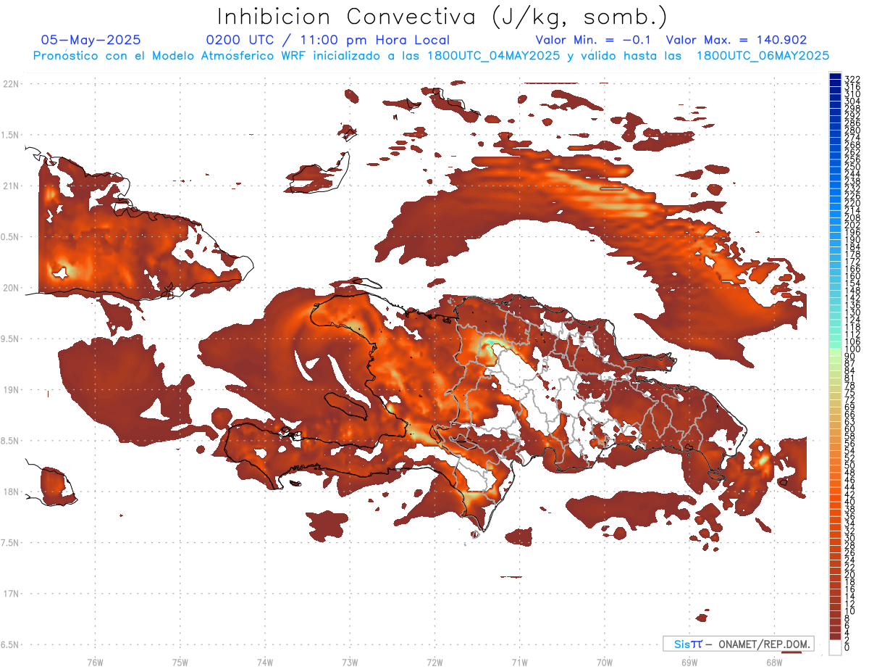Click the 'Valor Min. = -0.1' text
Image resolution: width=869 pixels, height=672 pixels.
click(x=594, y=41)
